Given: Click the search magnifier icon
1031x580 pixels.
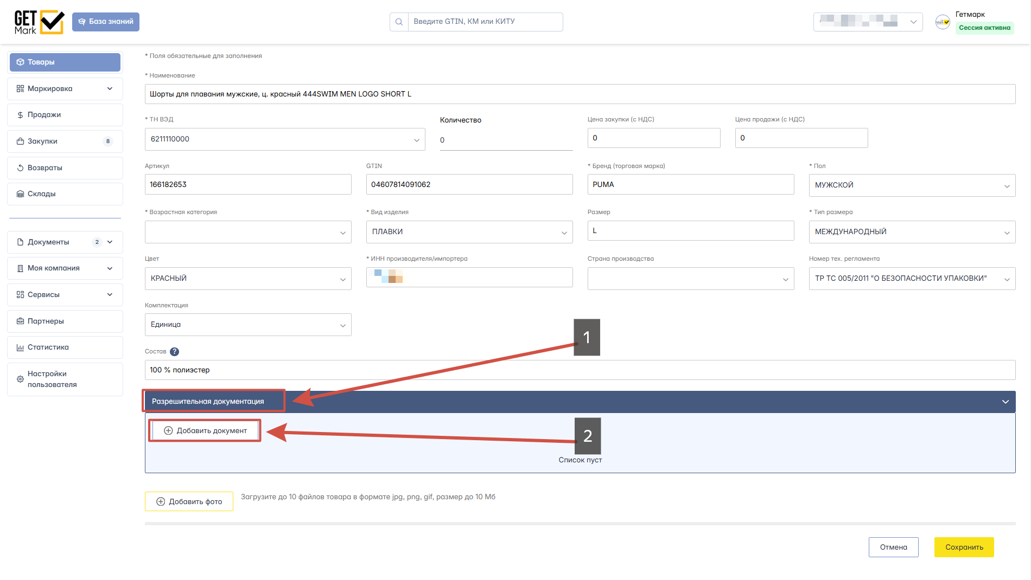Looking at the screenshot, I should tap(399, 22).
